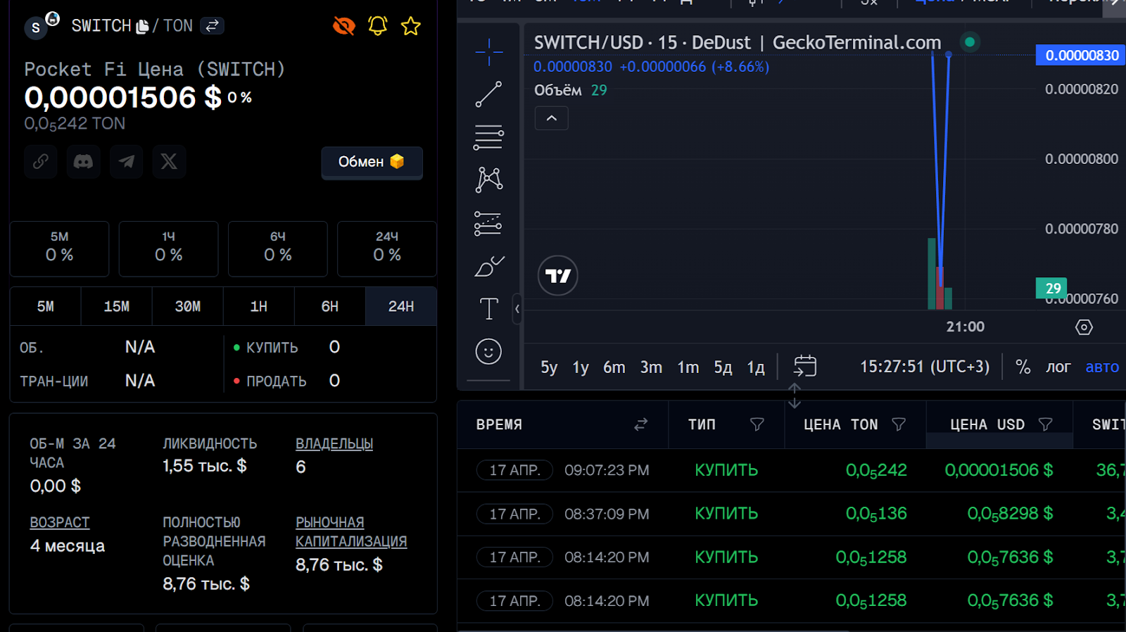
Task: Select the text annotation tool
Action: coord(488,308)
